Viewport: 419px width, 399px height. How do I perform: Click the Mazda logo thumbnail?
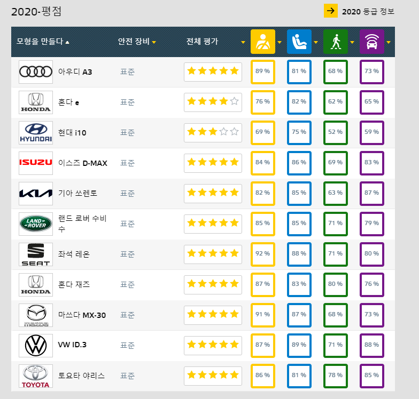click(36, 315)
